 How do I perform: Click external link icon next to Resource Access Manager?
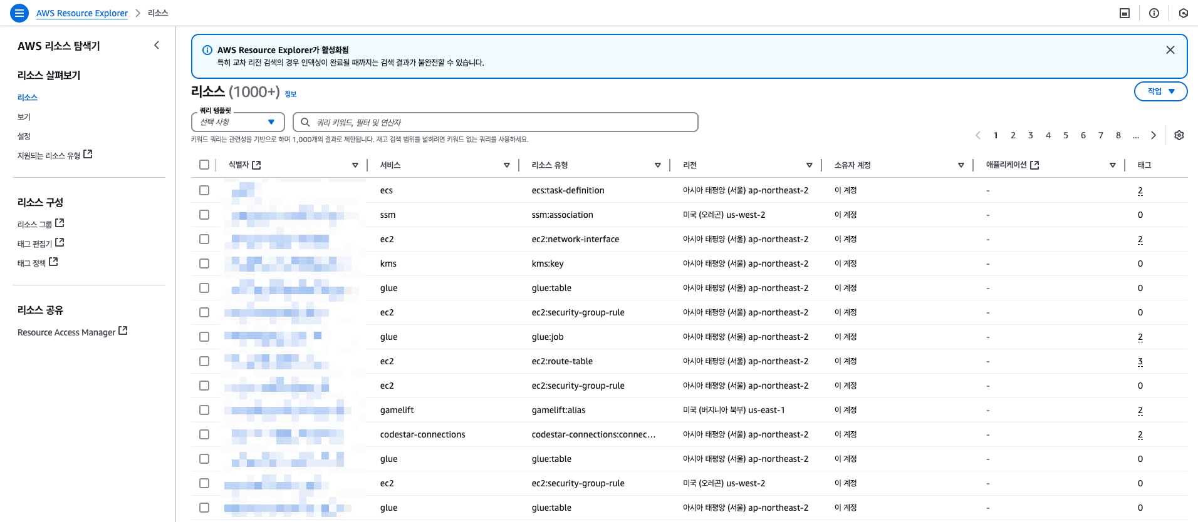click(x=123, y=330)
